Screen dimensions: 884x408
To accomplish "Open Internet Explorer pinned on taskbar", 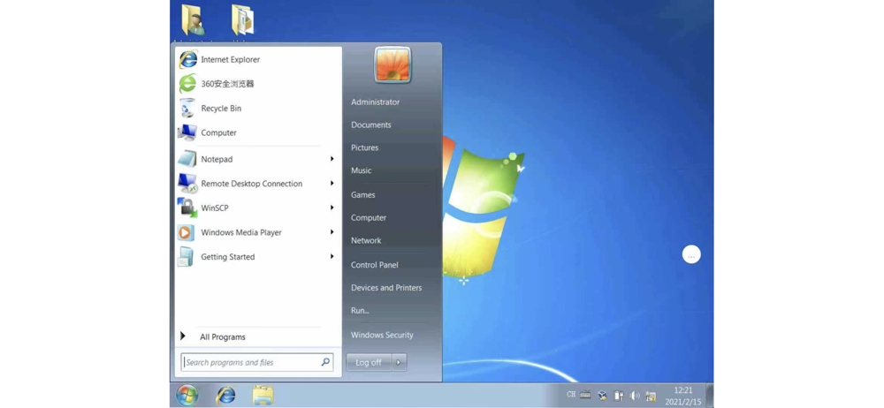I will [x=226, y=395].
